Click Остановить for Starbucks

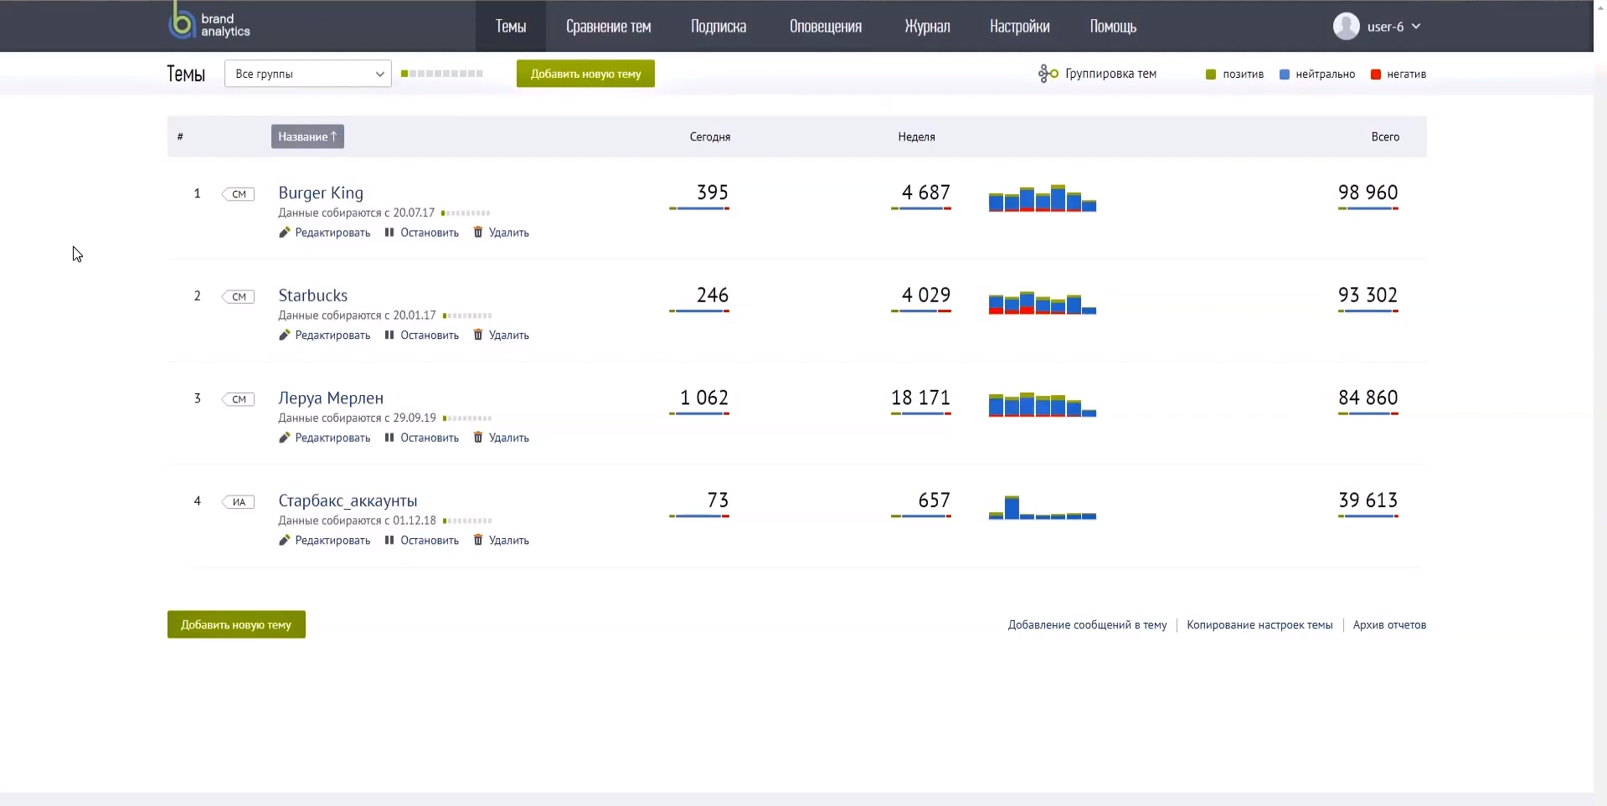point(430,335)
